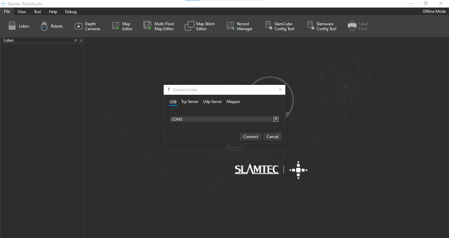Viewport: 449px width, 238px height.
Task: Switch to the Mapper tab
Action: point(233,102)
